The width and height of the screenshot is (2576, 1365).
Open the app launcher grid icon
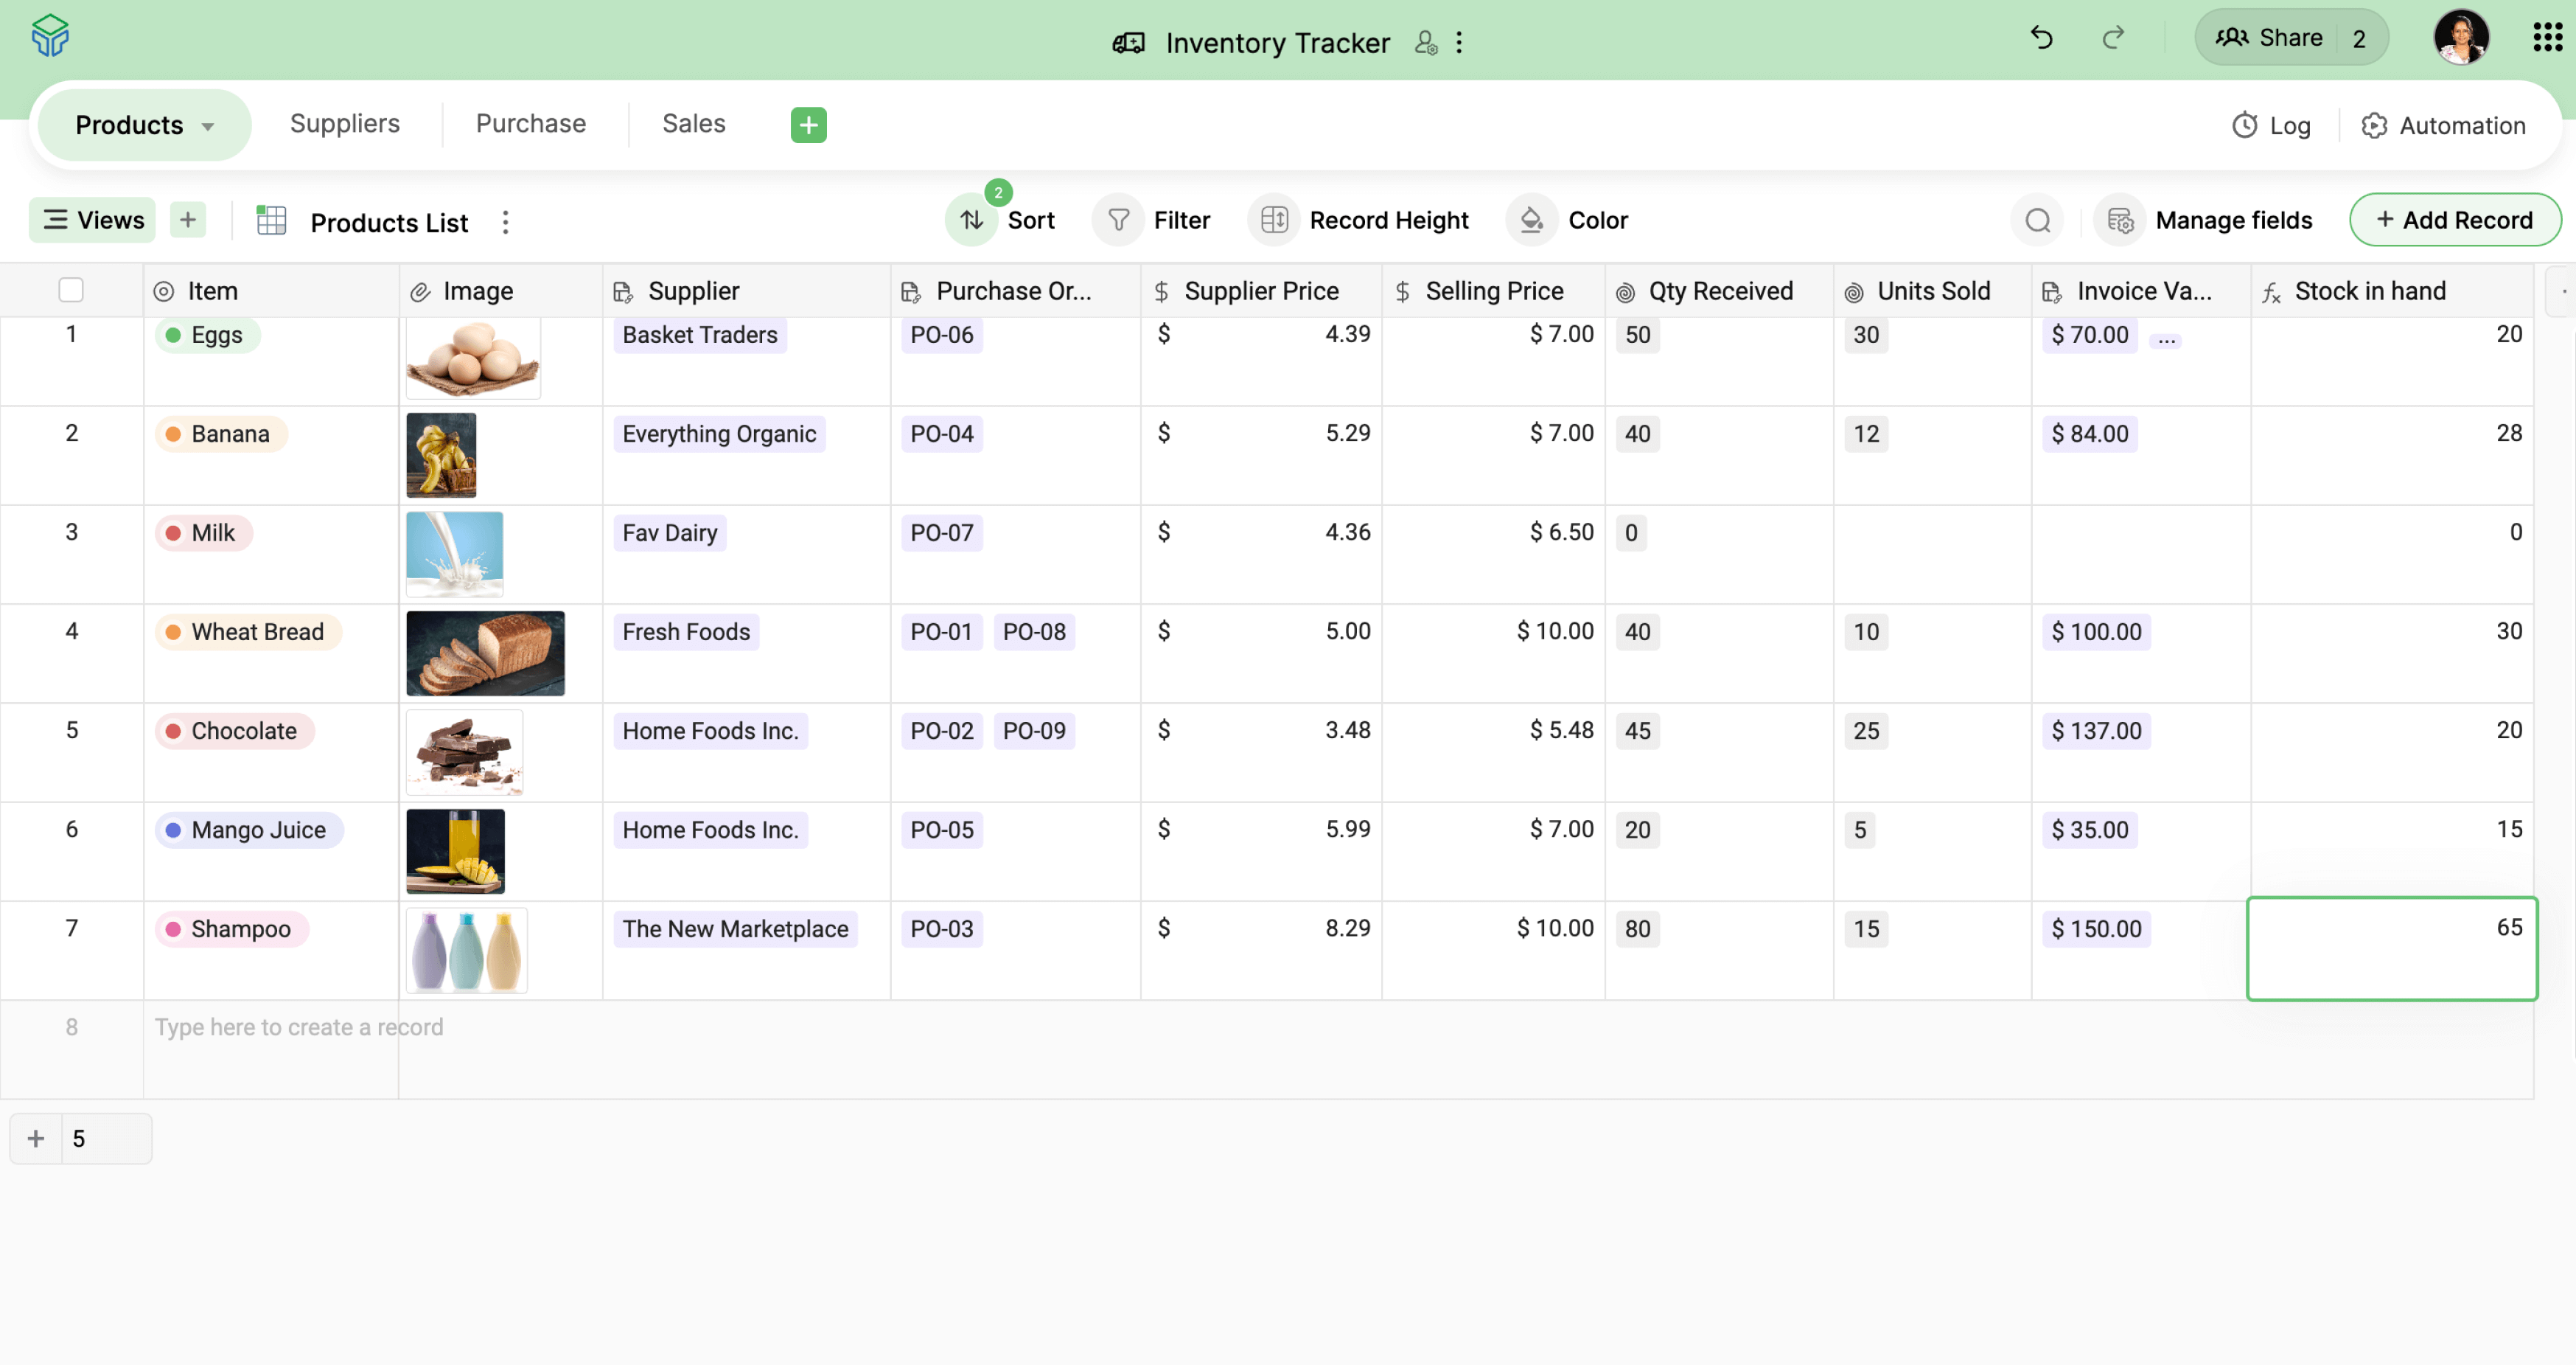tap(2546, 38)
